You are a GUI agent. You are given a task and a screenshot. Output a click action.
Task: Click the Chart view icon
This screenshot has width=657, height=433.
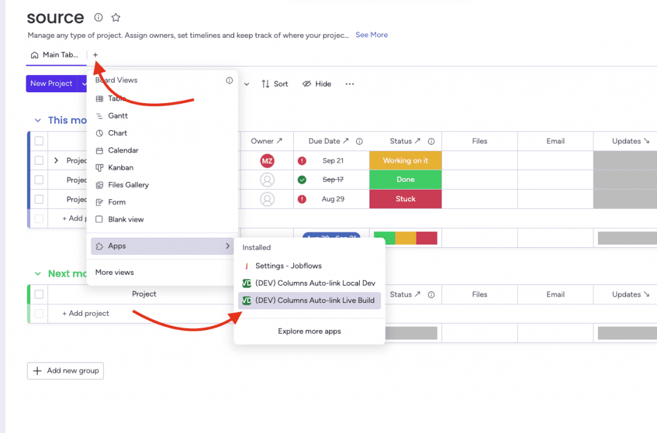tap(99, 133)
